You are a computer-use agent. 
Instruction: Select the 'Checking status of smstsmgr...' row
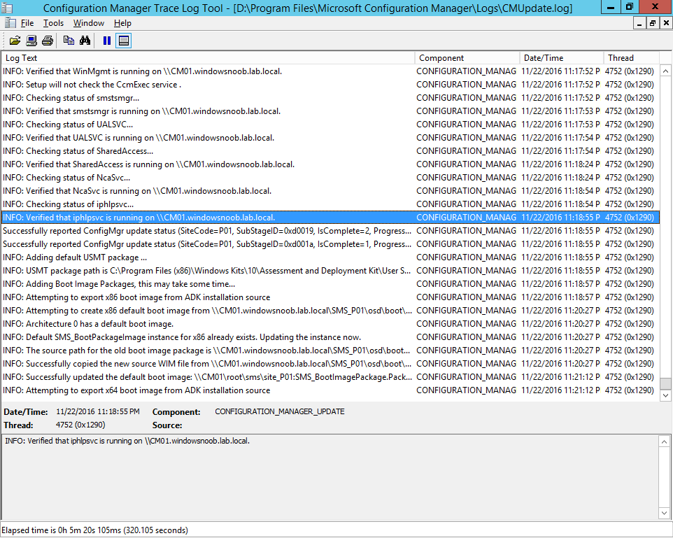click(330, 98)
